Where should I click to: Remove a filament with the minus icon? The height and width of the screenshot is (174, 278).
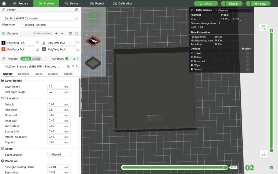tap(62, 33)
